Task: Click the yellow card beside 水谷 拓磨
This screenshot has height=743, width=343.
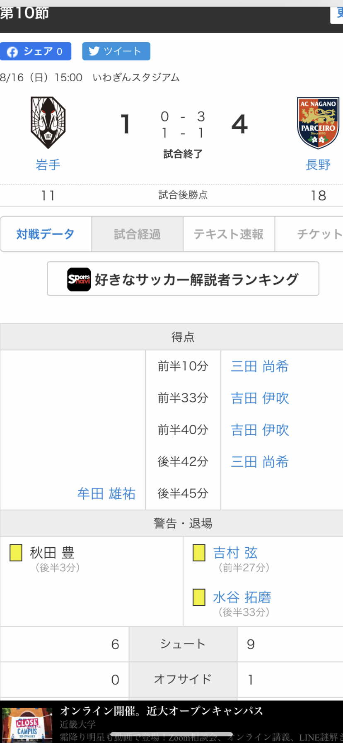Action: coord(199,597)
